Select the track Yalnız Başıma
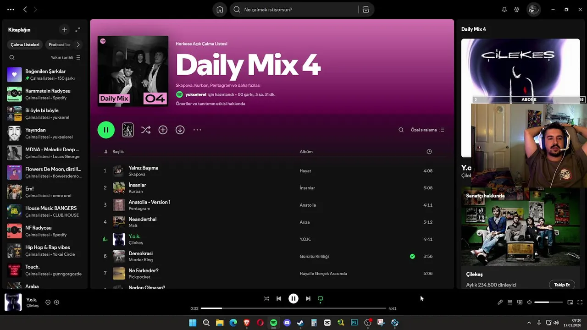587x330 pixels. coord(271,171)
